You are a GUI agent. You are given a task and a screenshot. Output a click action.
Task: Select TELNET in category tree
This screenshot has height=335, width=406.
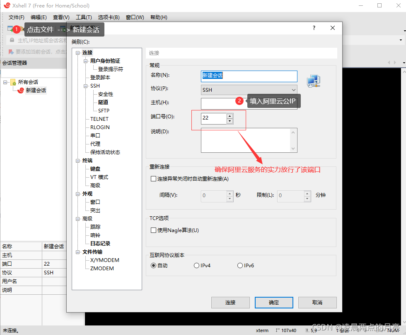click(x=99, y=119)
